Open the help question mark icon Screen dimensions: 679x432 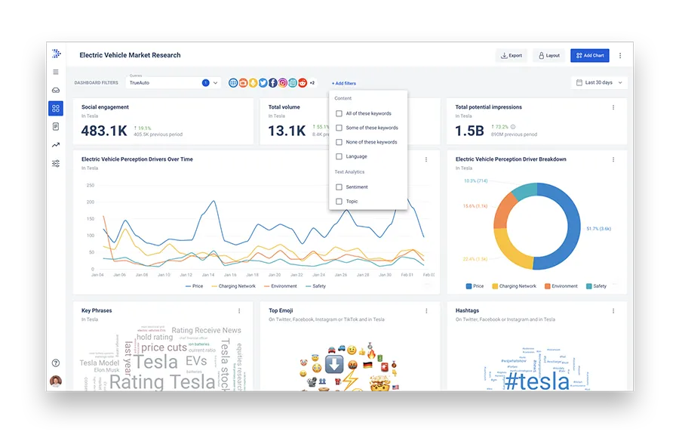pyautogui.click(x=56, y=363)
